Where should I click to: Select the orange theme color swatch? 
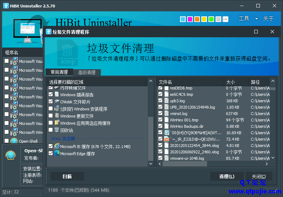tap(197, 19)
